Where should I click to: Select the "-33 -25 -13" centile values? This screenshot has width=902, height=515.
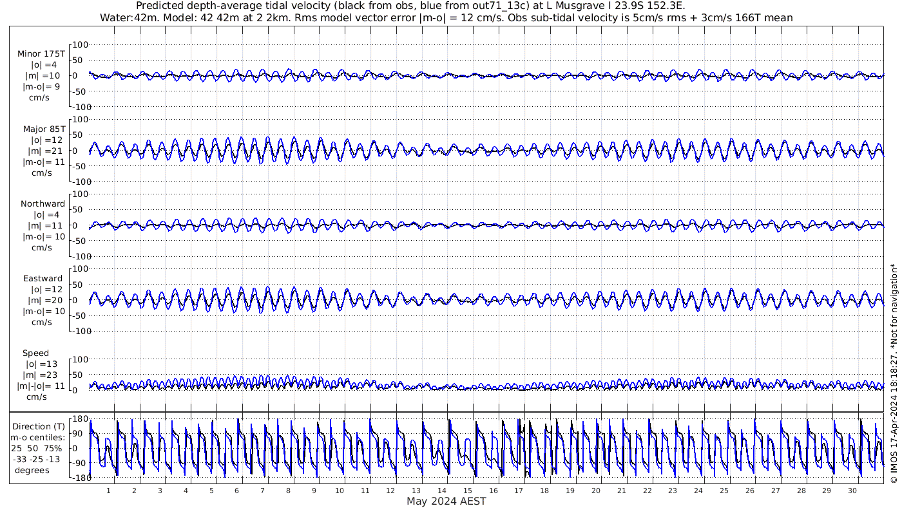pyautogui.click(x=36, y=459)
